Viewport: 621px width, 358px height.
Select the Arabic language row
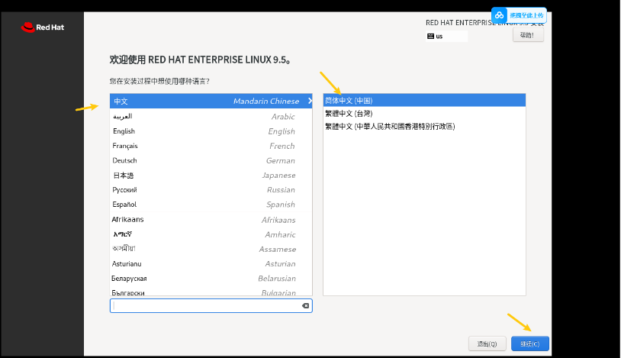pos(211,116)
